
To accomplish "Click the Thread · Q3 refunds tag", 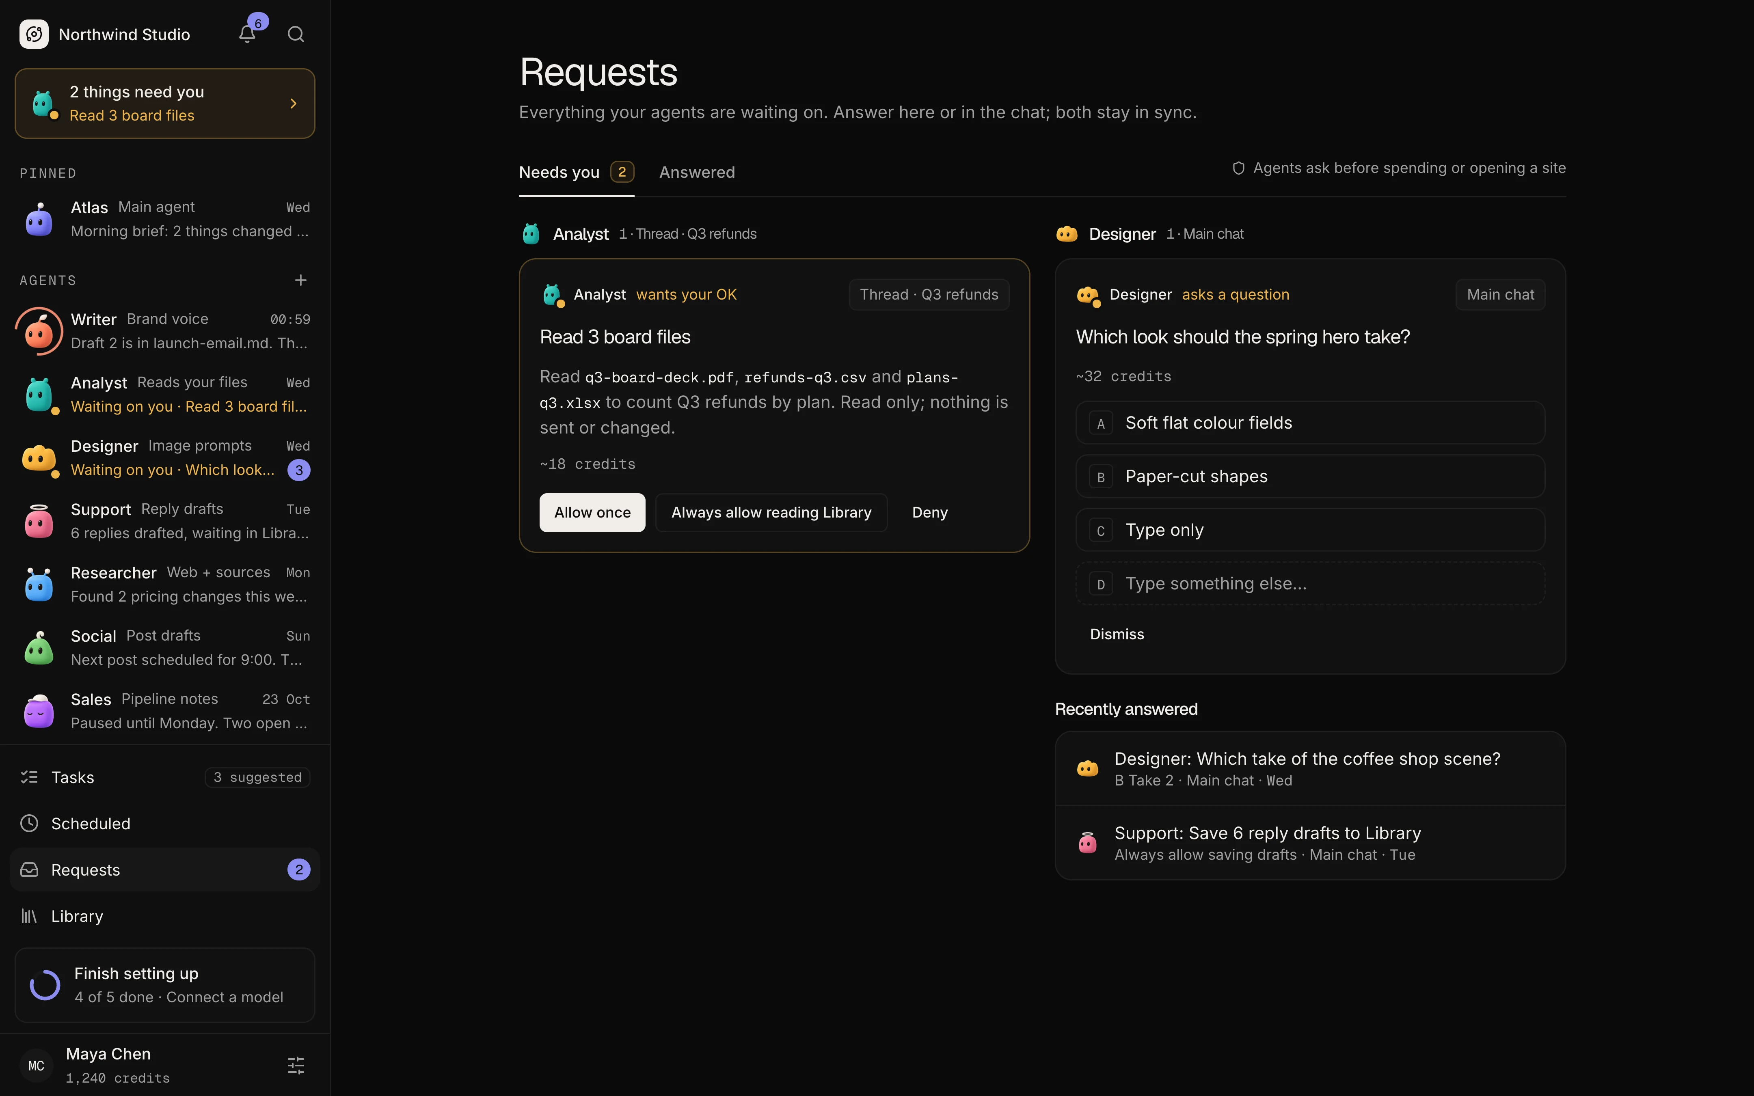I will (x=929, y=295).
